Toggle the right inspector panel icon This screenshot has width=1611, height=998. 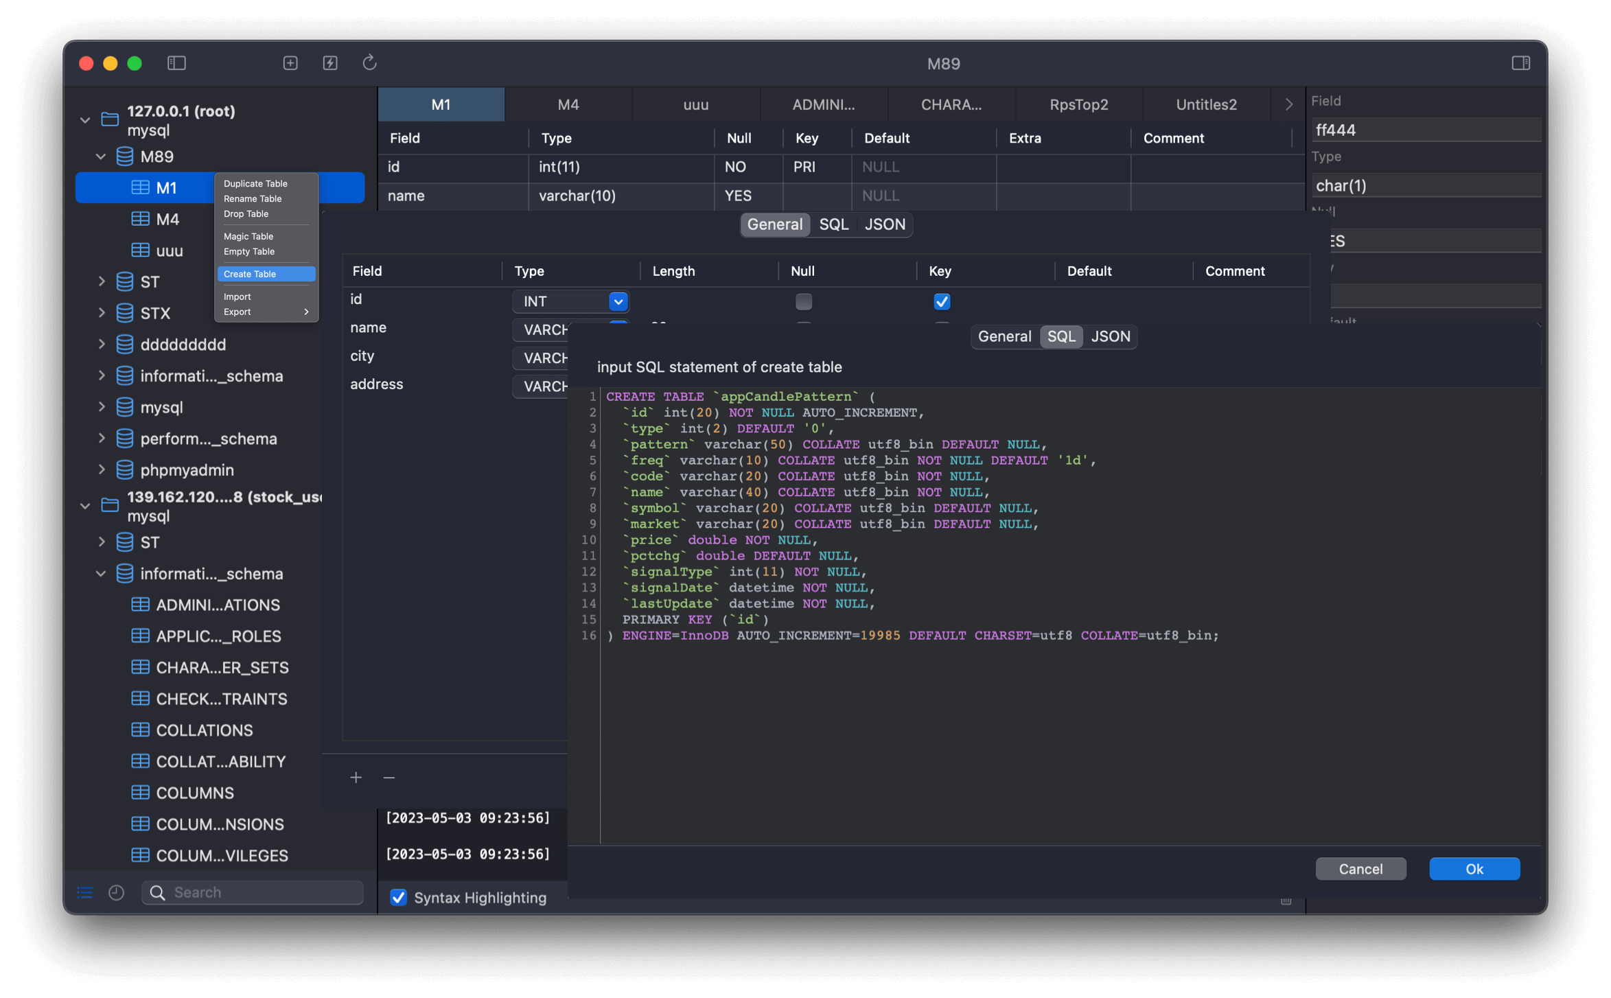(x=1520, y=63)
